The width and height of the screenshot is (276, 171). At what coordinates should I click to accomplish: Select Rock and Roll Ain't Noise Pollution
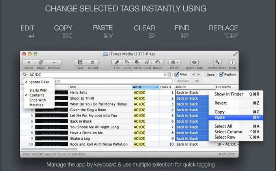click(x=99, y=144)
